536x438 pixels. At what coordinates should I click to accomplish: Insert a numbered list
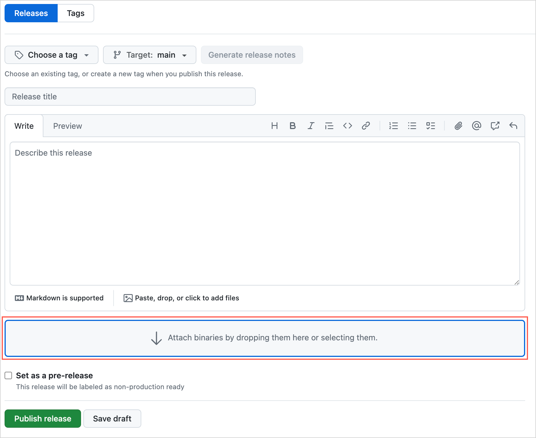coord(394,126)
